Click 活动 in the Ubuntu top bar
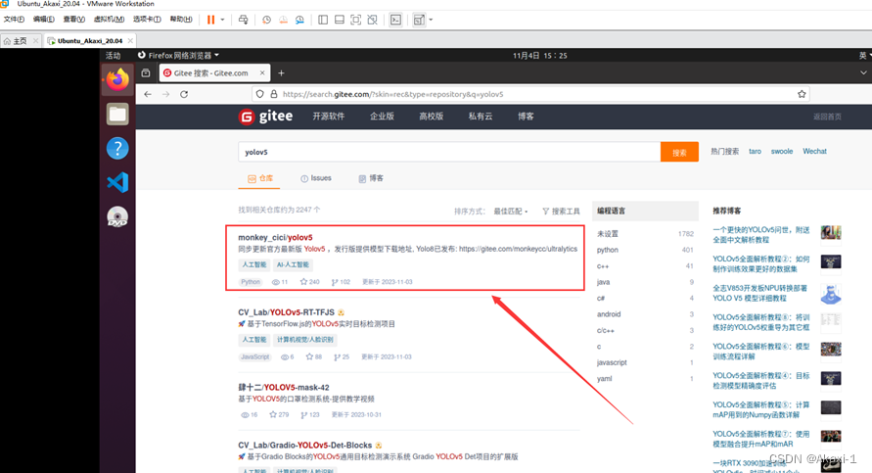The width and height of the screenshot is (872, 473). tap(113, 55)
